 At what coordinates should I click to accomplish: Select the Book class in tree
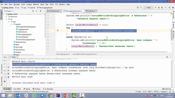point(17,45)
